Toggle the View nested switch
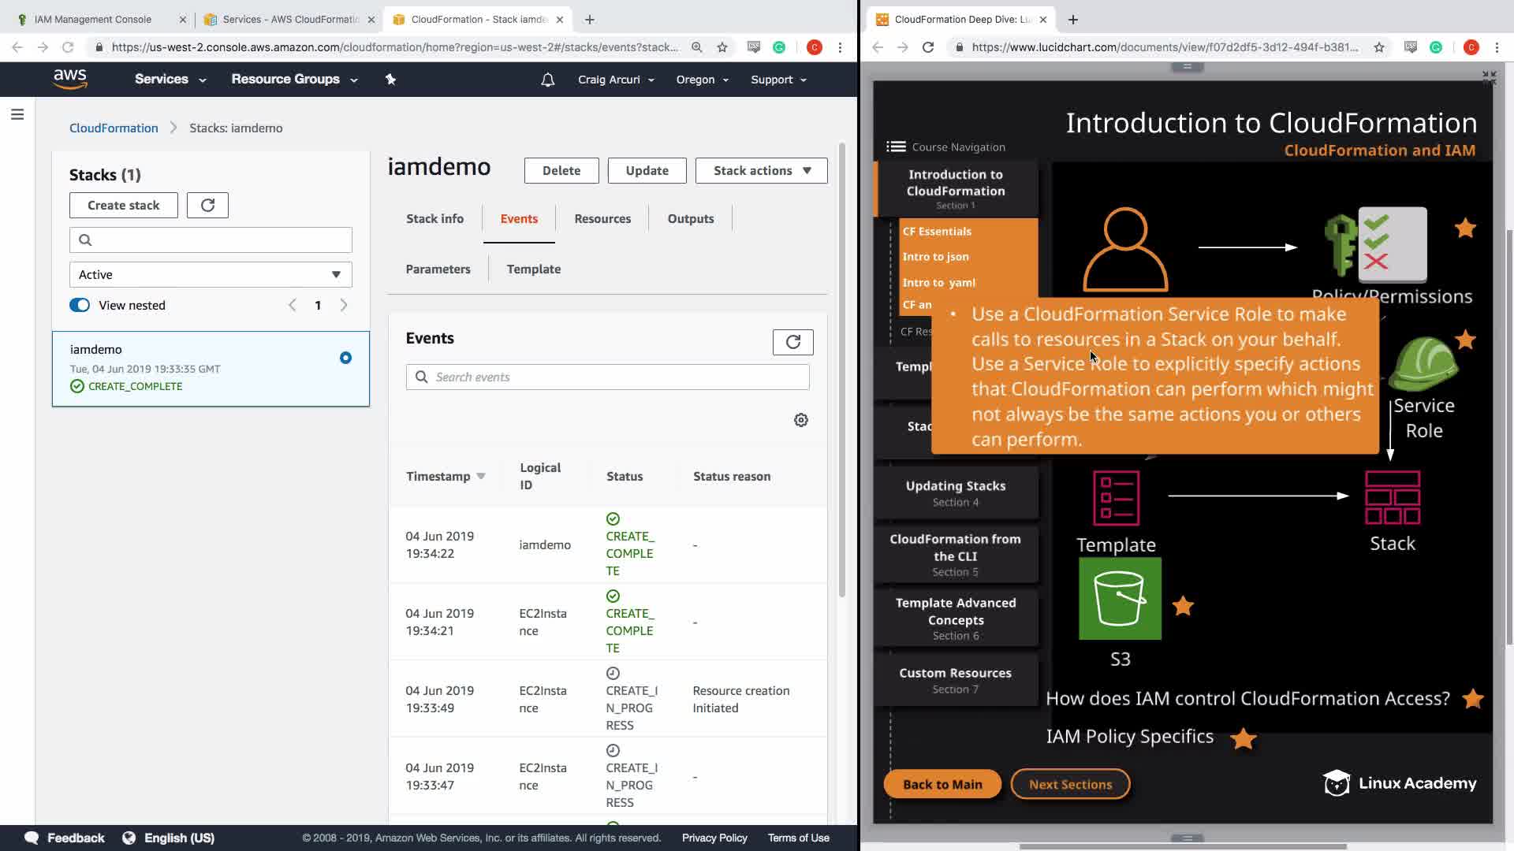Image resolution: width=1514 pixels, height=851 pixels. click(80, 305)
